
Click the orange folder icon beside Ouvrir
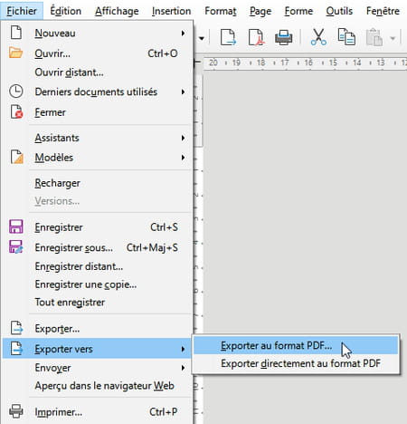click(x=15, y=53)
